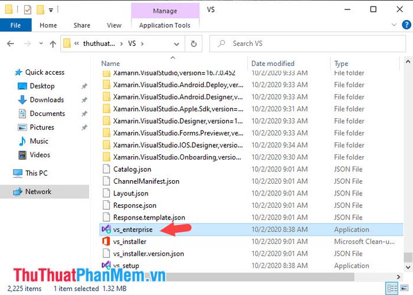This screenshot has width=413, height=295.
Task: Click the Search VS box
Action: [307, 44]
